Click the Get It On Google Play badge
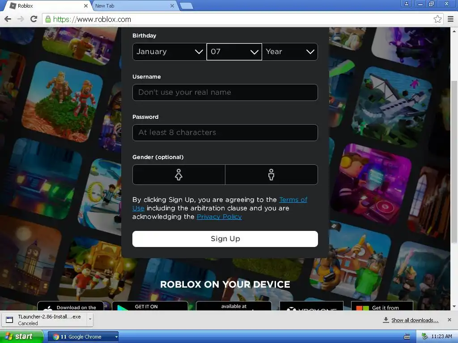Image resolution: width=458 pixels, height=343 pixels. click(150, 306)
